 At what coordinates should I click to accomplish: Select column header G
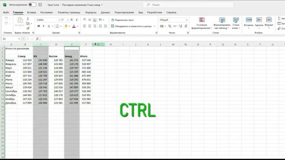click(98, 44)
